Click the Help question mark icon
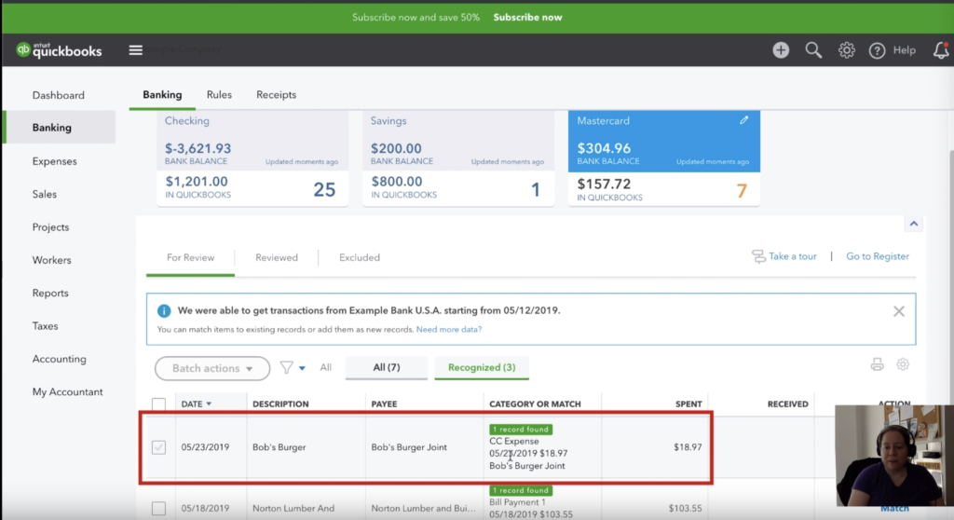This screenshot has height=520, width=954. coord(877,50)
